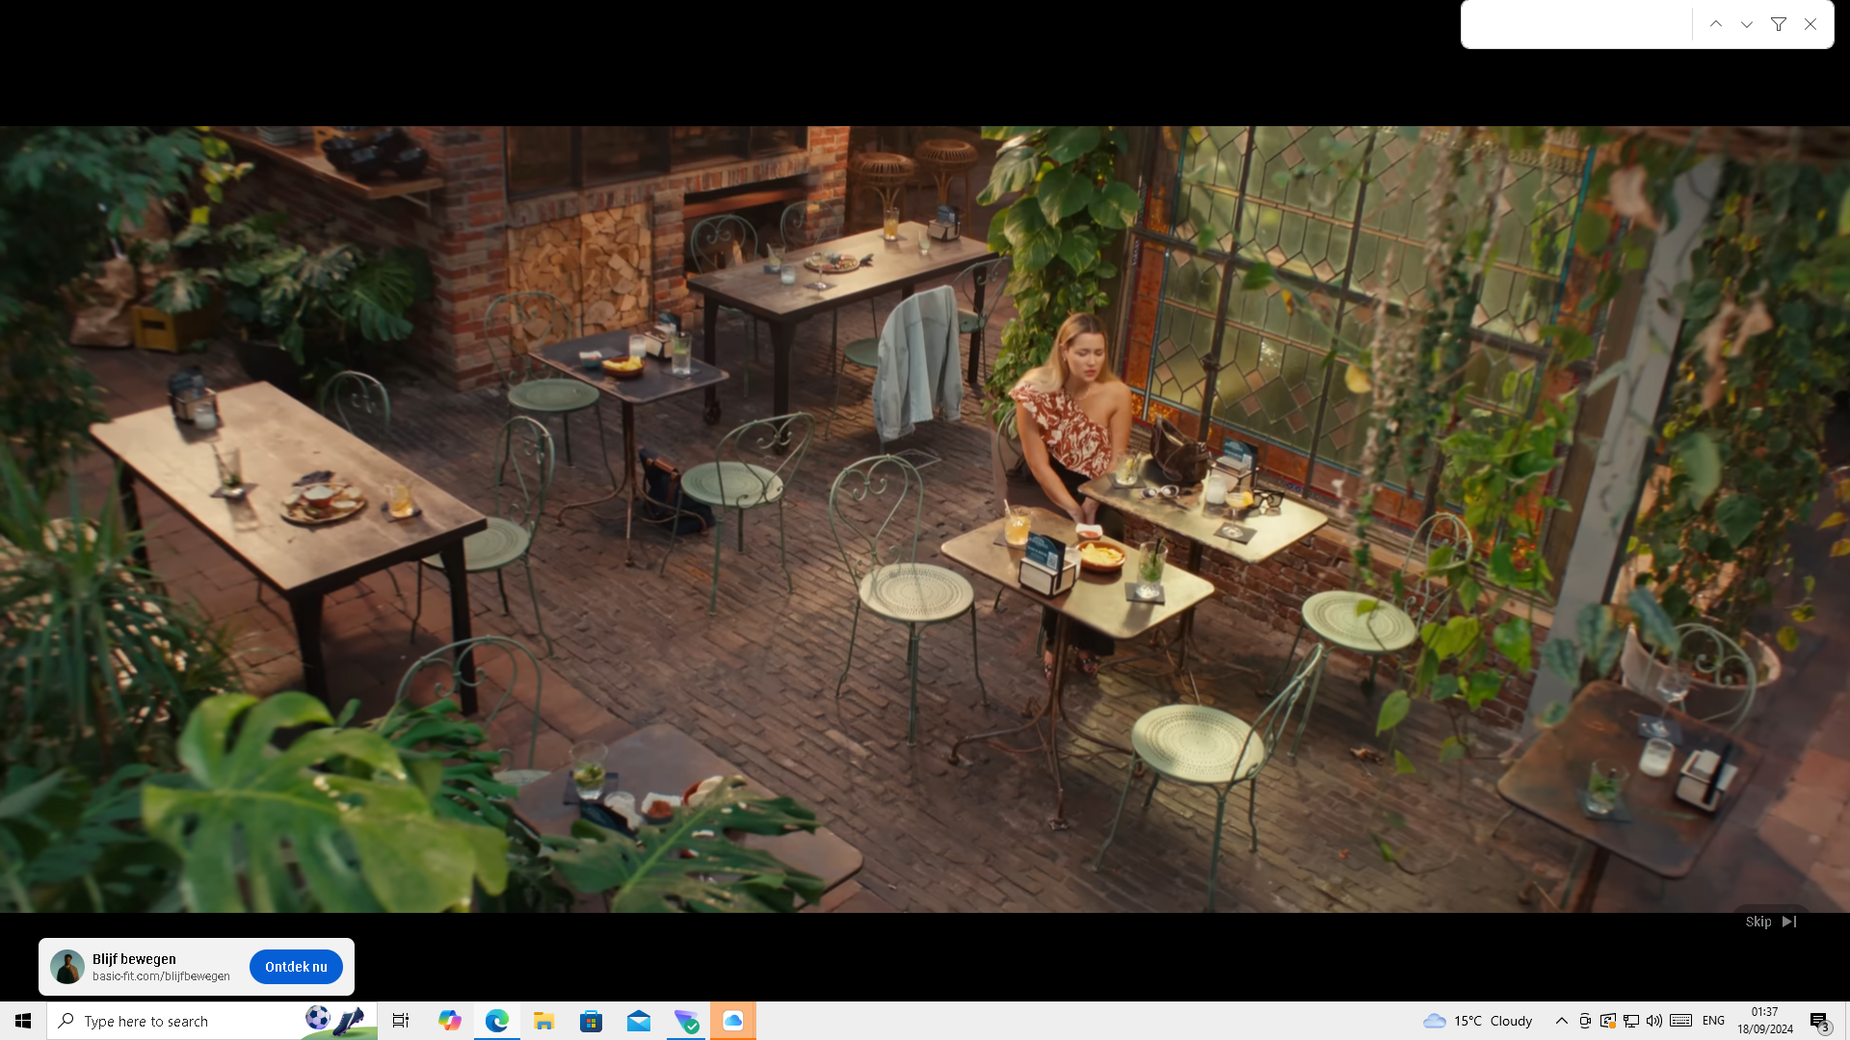Viewport: 1850px width, 1040px height.
Task: Click the Ontdek nu button
Action: coord(296,967)
